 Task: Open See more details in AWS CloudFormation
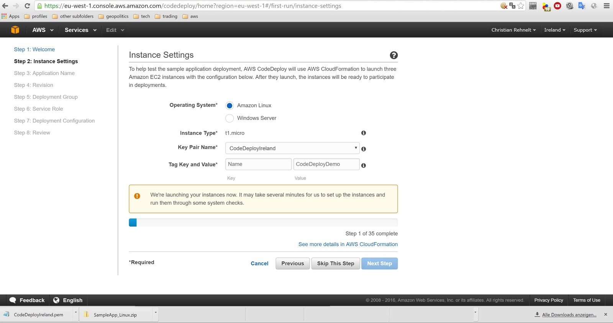coord(348,244)
